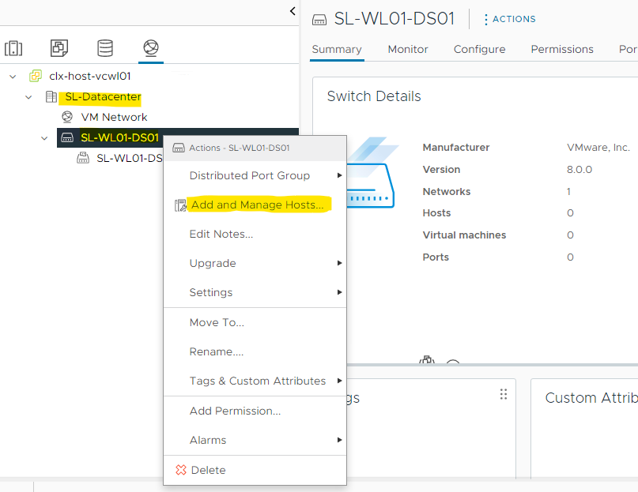Click the Hosts label in Switch Details
This screenshot has height=492, width=638.
pos(436,213)
